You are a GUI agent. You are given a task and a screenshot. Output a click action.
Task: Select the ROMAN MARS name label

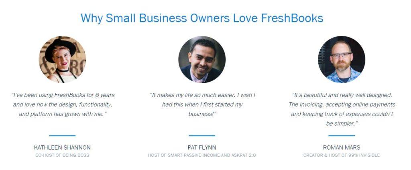pos(342,148)
